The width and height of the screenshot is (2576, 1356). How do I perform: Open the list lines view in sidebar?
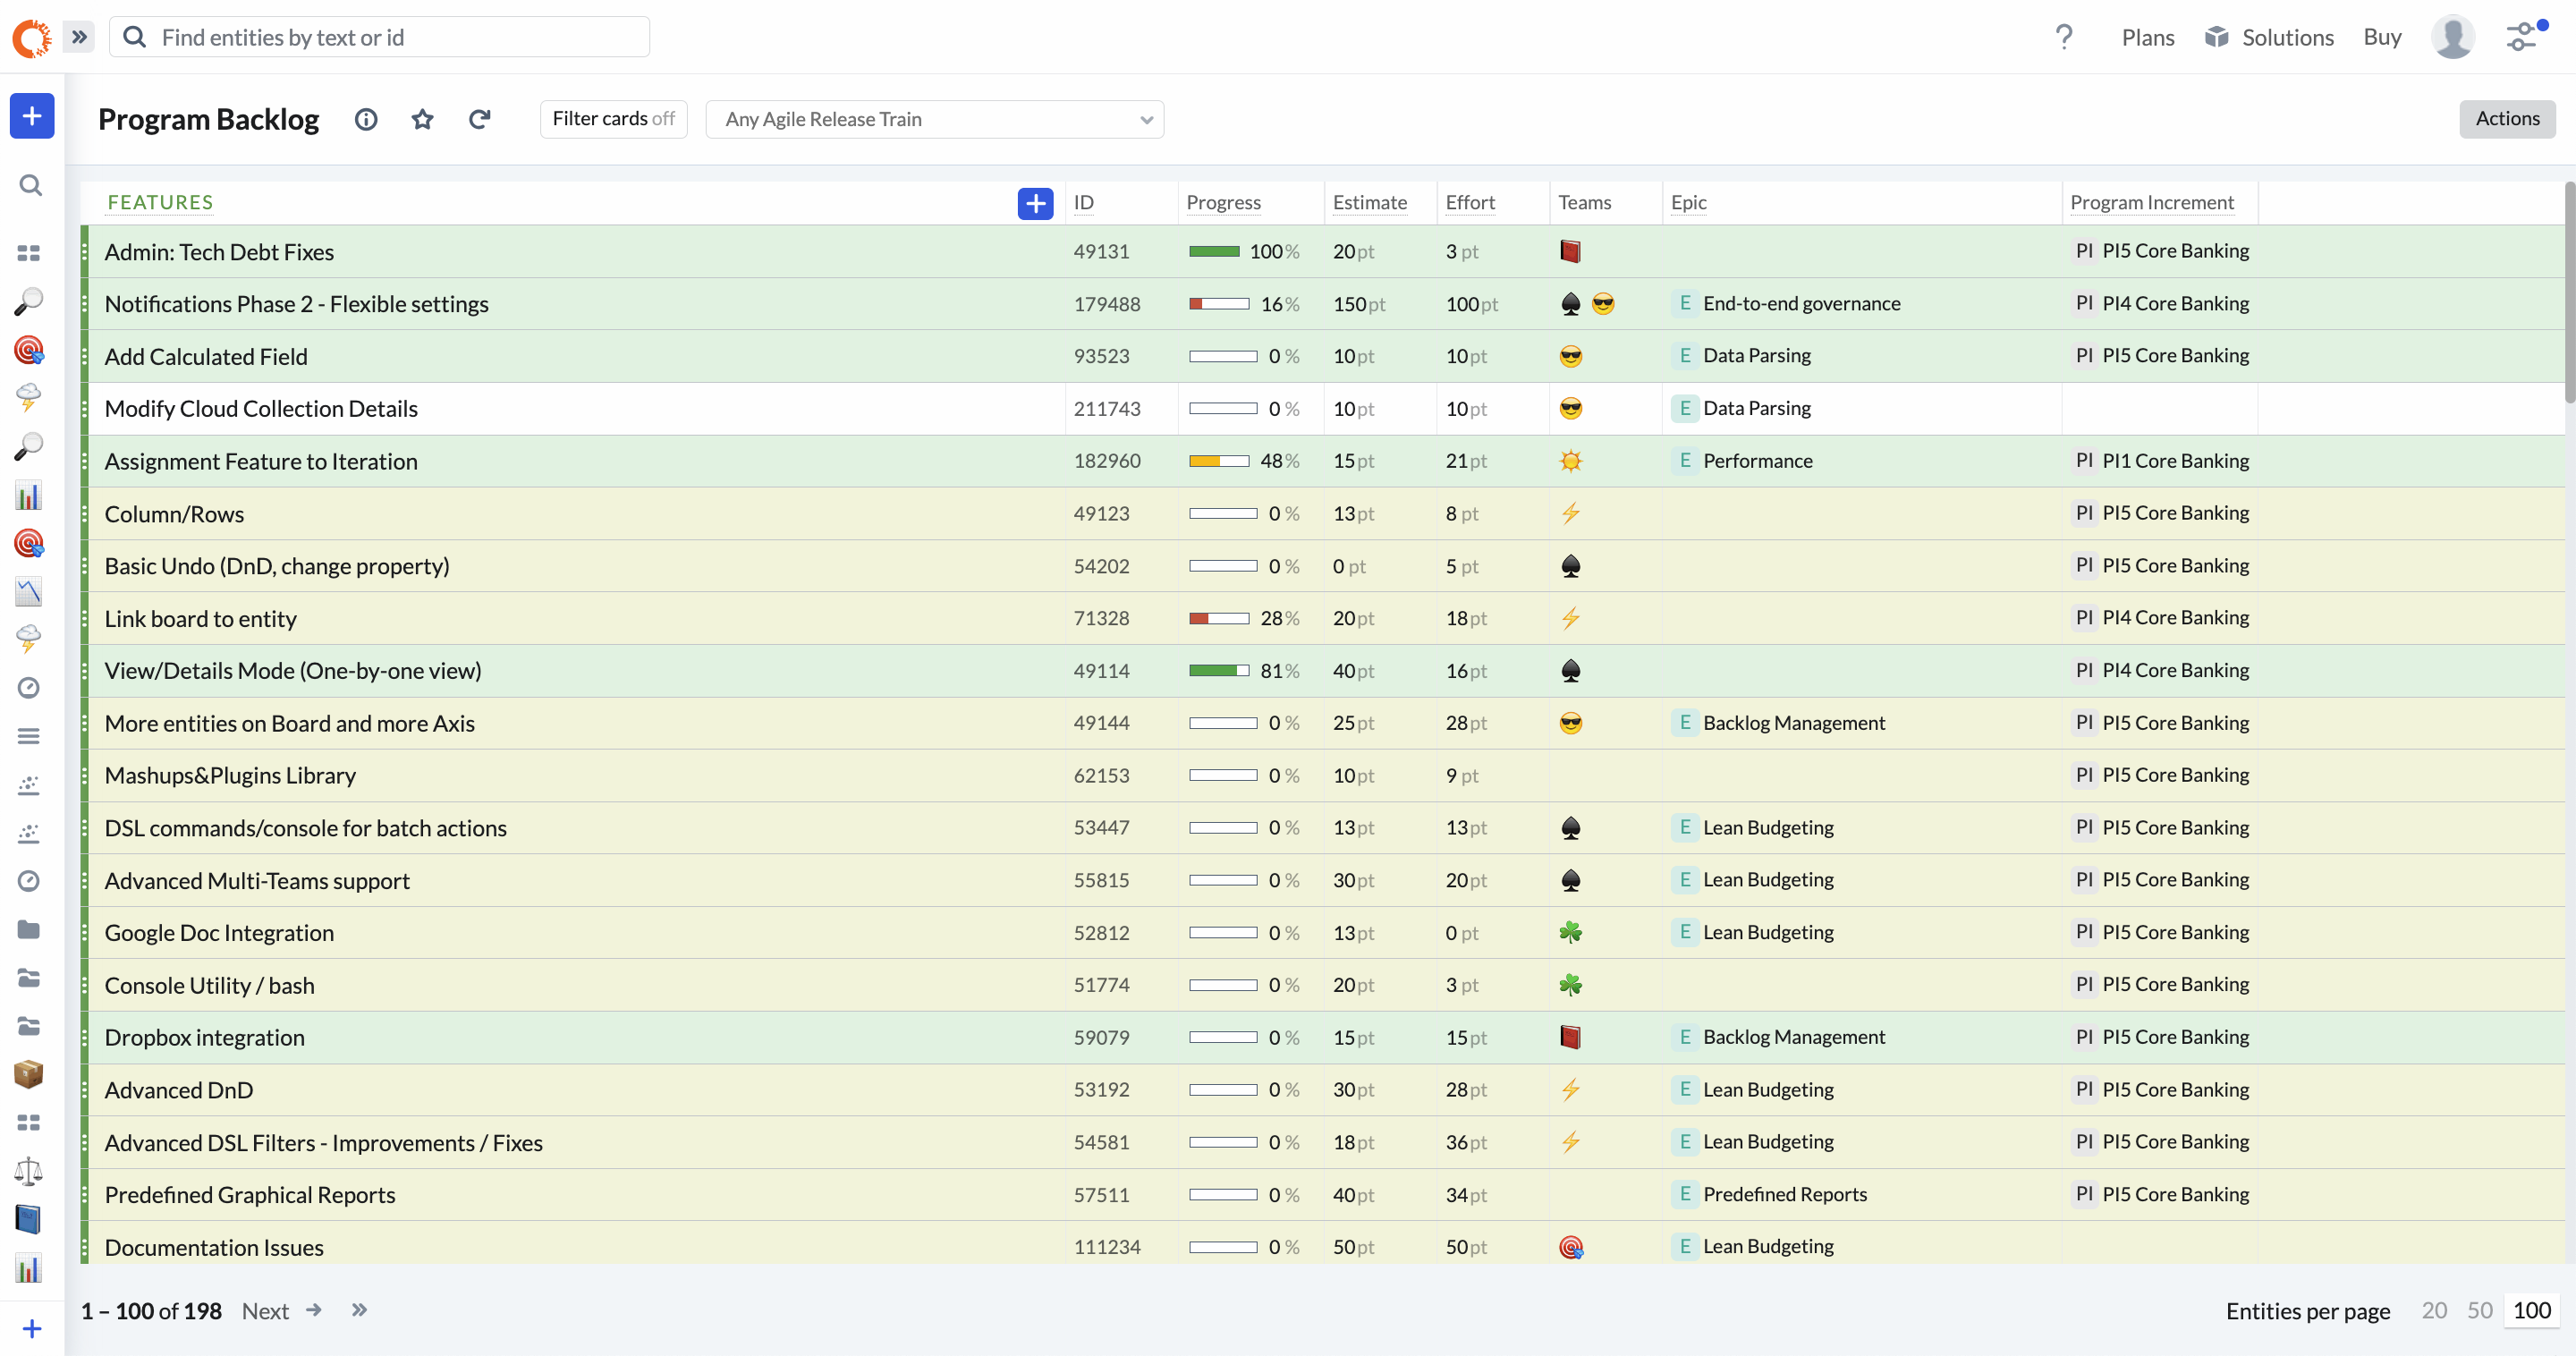tap(29, 736)
